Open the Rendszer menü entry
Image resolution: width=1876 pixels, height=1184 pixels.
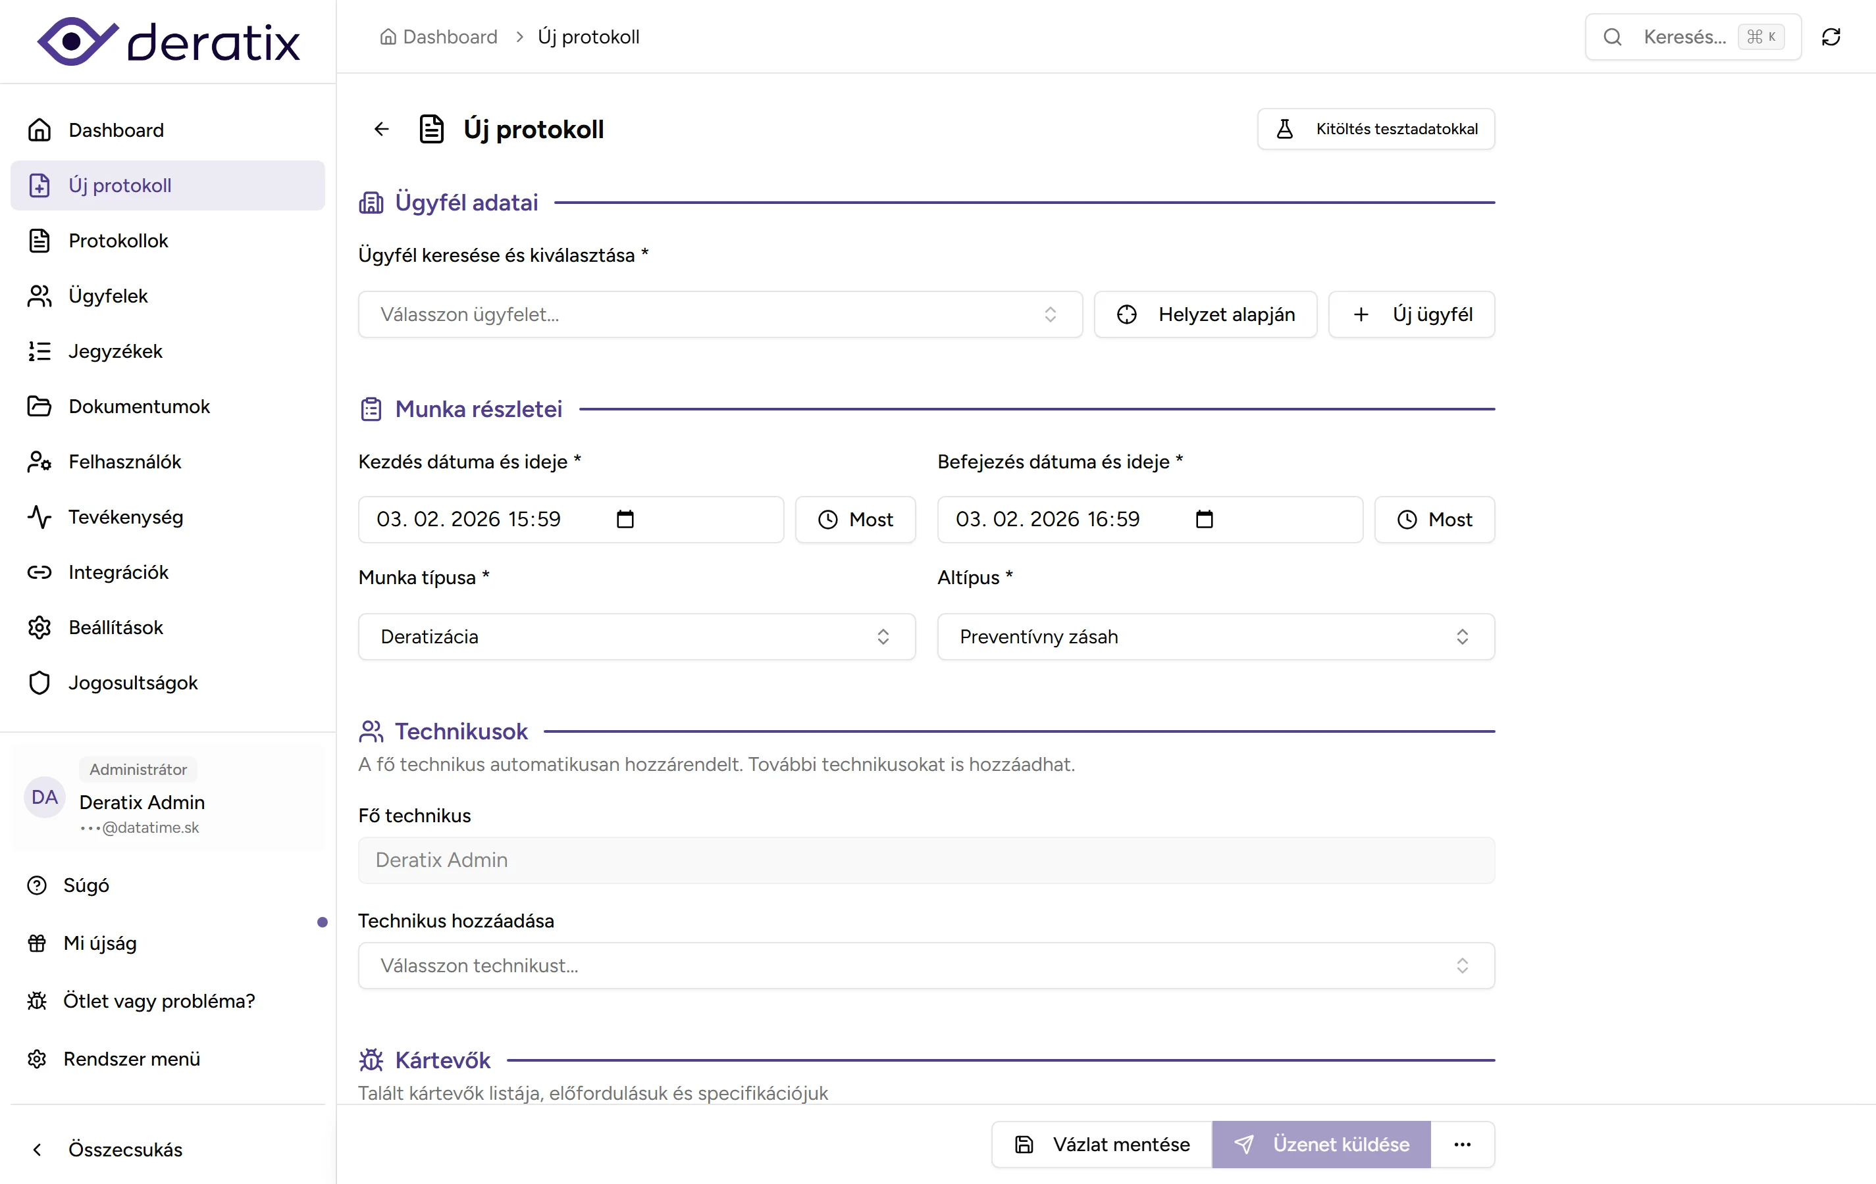tap(132, 1058)
